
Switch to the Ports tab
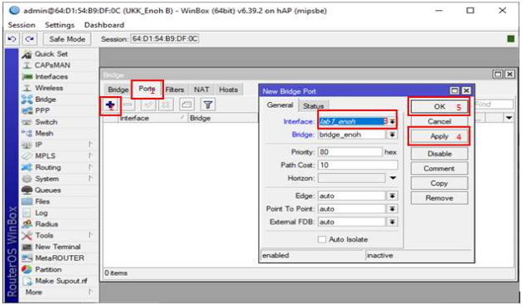tap(147, 89)
